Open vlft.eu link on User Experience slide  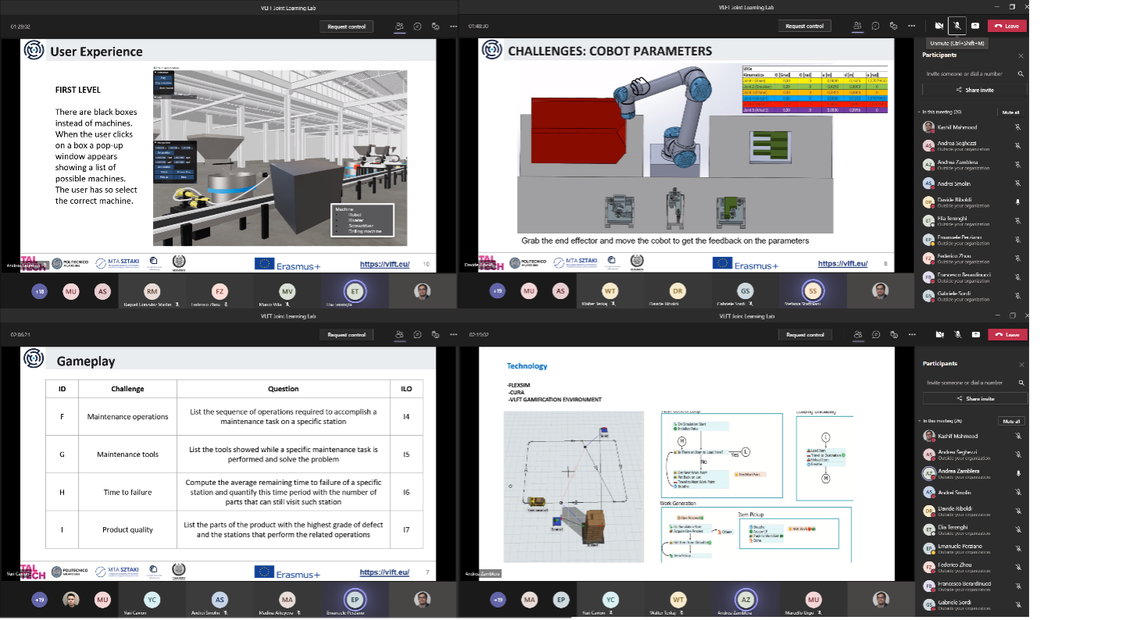point(384,265)
